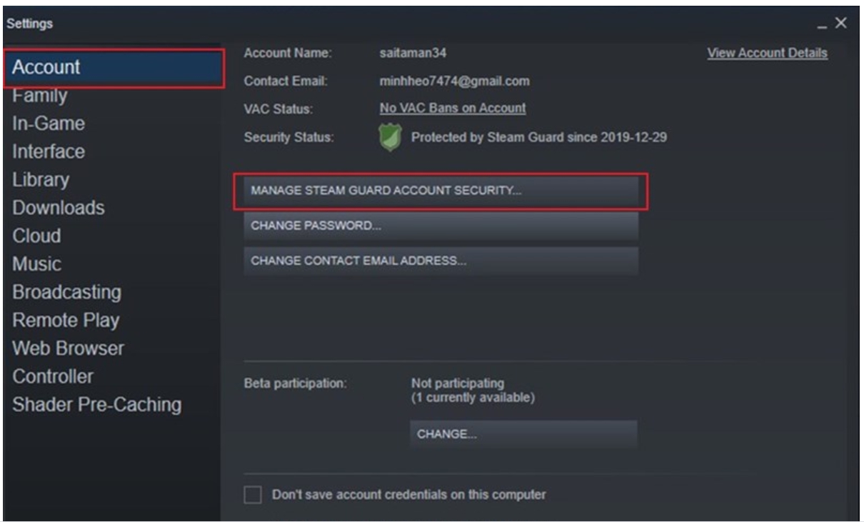
Task: Open the View Account Details link
Action: (x=767, y=54)
